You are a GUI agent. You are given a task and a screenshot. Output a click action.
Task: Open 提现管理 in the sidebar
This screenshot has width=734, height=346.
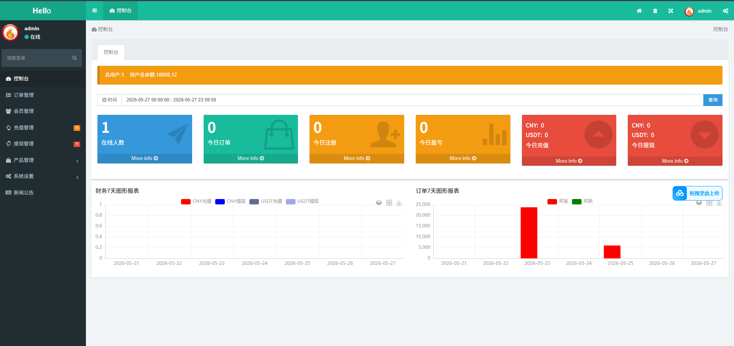43,144
